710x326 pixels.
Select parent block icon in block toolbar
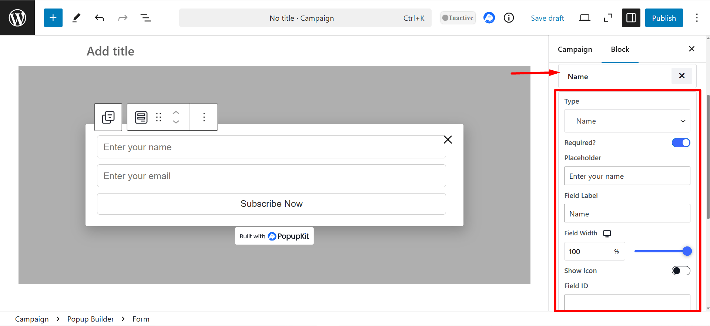point(108,117)
